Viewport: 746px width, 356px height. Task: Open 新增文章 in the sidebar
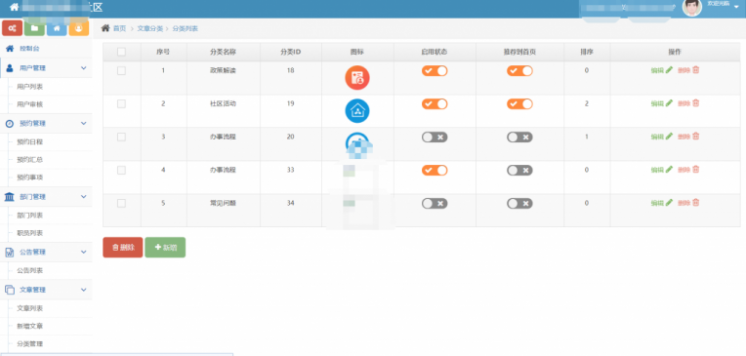click(x=30, y=326)
